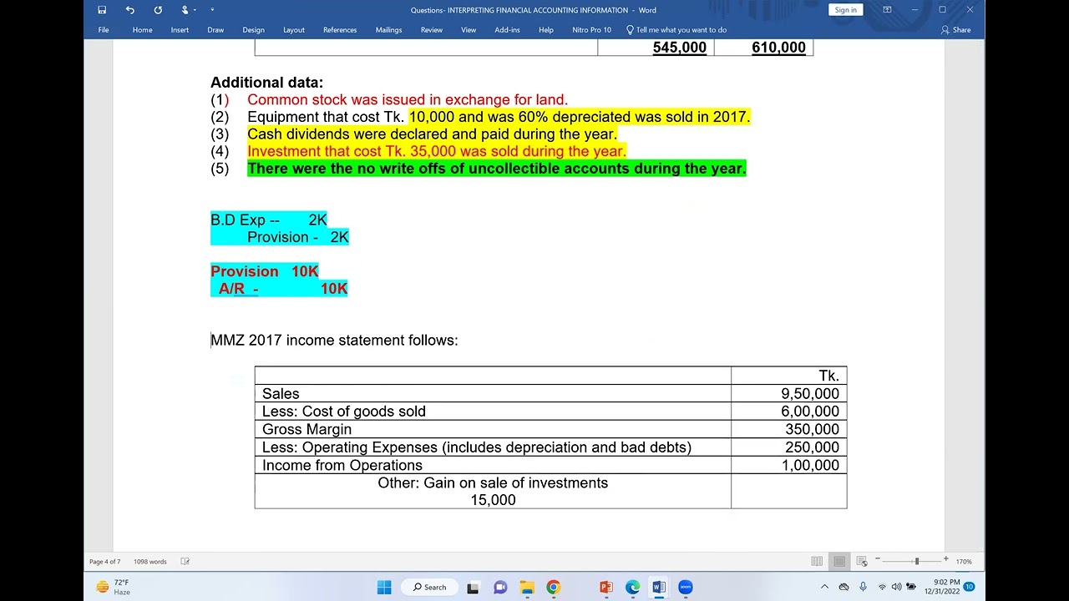Toggle Touch/Mouse mode icon
1069x601 pixels.
(x=185, y=10)
